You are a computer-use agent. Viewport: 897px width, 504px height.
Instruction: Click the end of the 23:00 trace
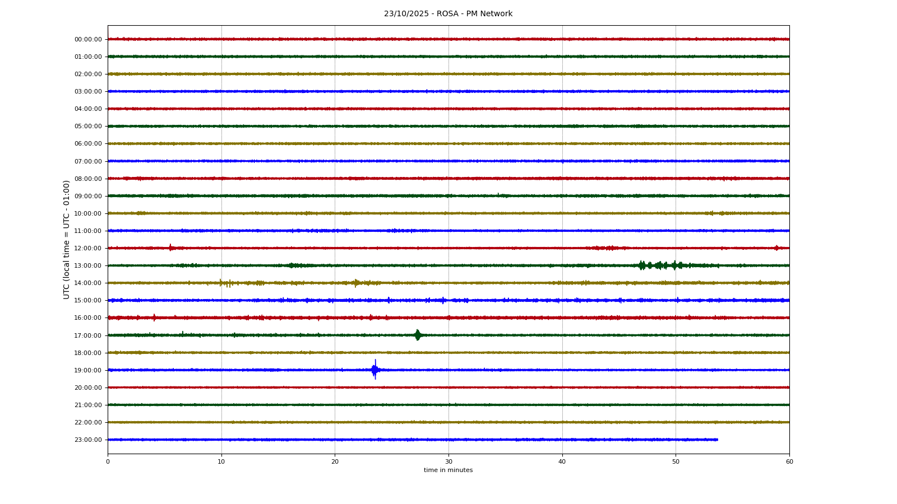coord(717,440)
